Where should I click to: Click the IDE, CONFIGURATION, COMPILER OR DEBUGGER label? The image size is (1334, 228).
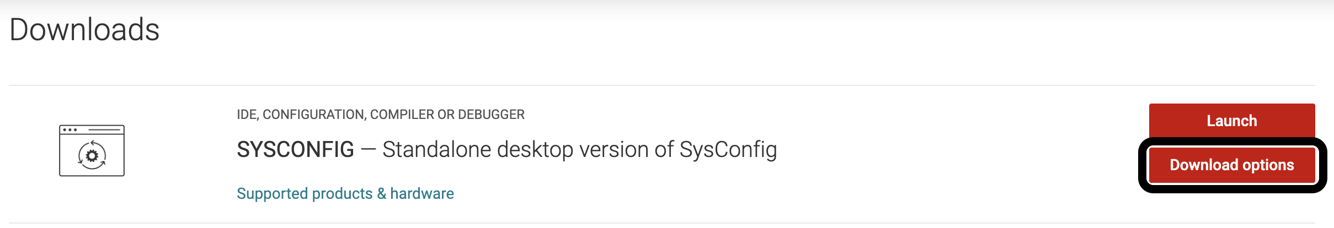tap(380, 115)
